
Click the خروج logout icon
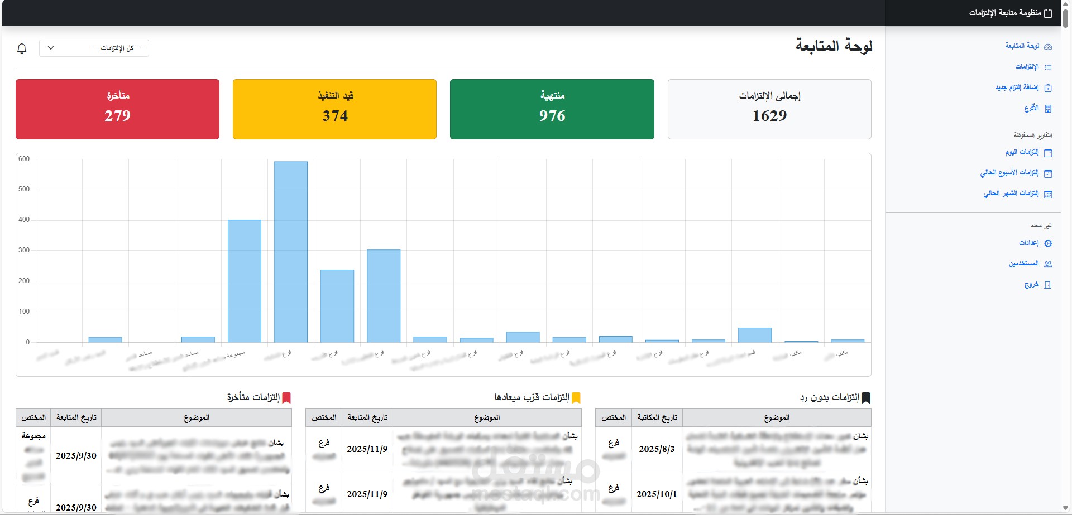(x=1048, y=285)
